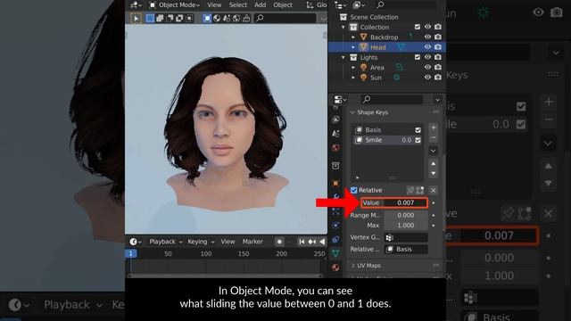Toggle the auto keying record button
This screenshot has width=571, height=321.
279,242
